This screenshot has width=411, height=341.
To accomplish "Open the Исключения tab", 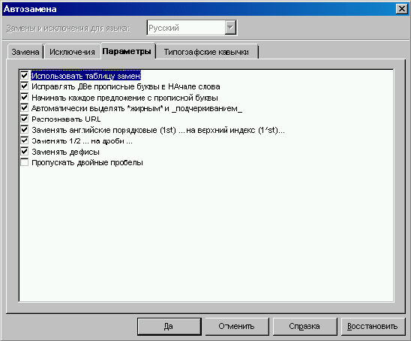I will click(72, 52).
